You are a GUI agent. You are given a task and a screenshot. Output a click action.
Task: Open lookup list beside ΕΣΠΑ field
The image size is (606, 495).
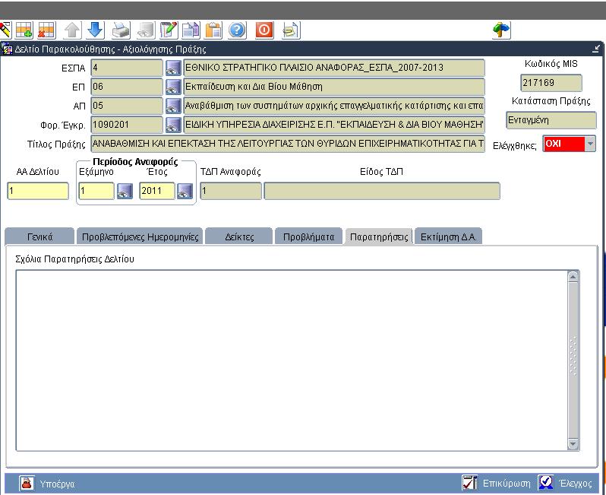click(x=173, y=68)
